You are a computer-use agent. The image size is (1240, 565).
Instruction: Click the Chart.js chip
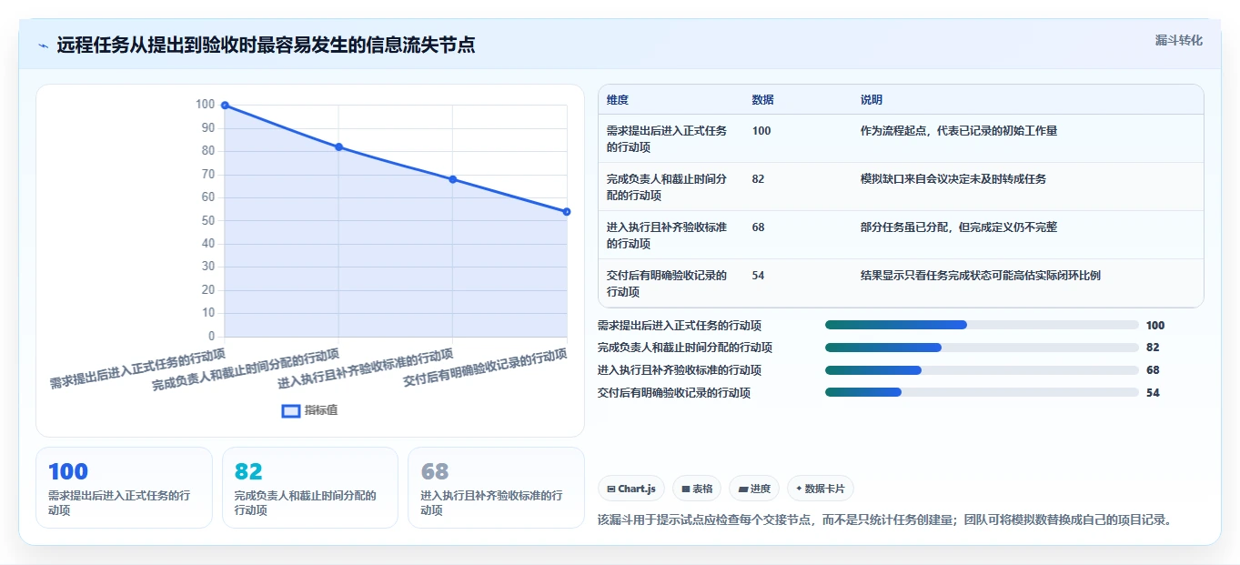(631, 489)
